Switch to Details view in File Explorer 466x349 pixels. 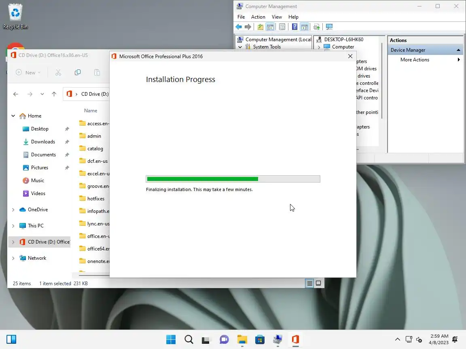pyautogui.click(x=309, y=284)
